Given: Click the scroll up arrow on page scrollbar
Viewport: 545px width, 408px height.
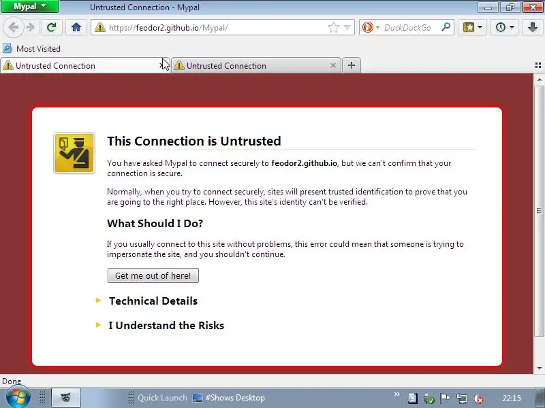Looking at the screenshot, I should [x=539, y=80].
